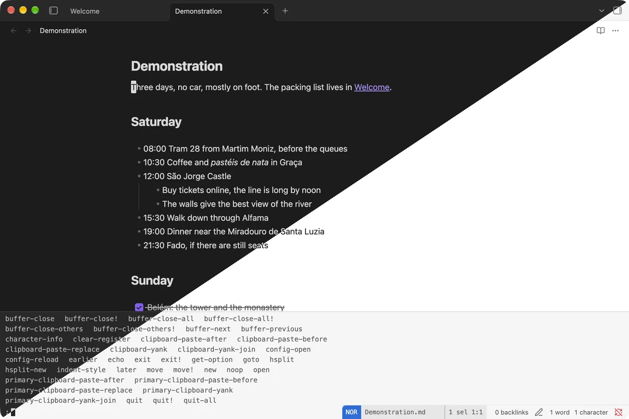629x419 pixels.
Task: Choose buffer-previous from the command list
Action: click(x=272, y=329)
